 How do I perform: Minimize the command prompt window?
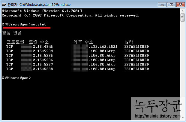(x=162, y=5)
